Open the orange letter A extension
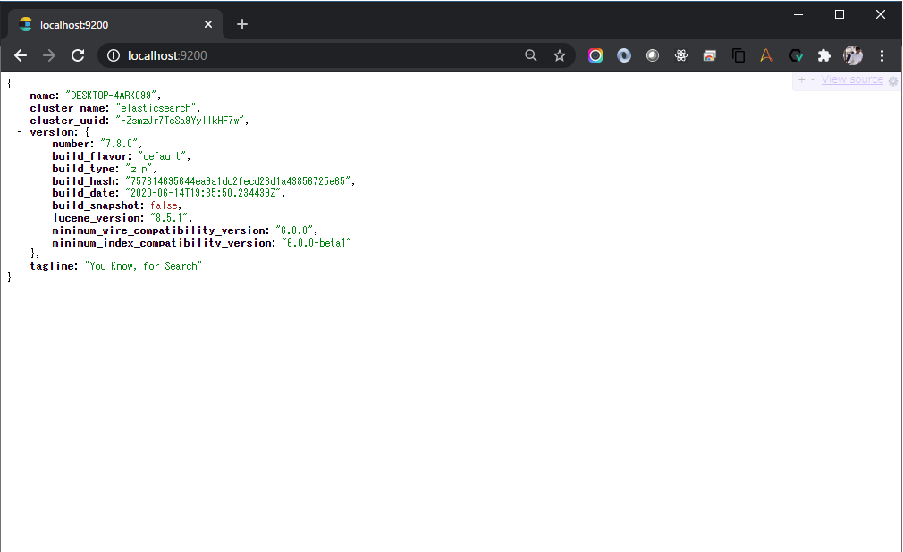The width and height of the screenshot is (903, 552). [x=766, y=55]
